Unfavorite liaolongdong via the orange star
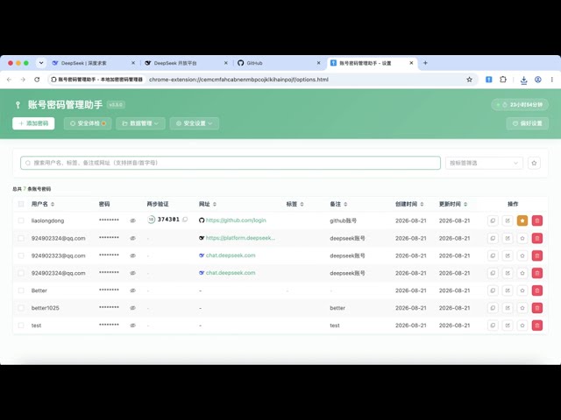The height and width of the screenshot is (420, 561). [522, 220]
